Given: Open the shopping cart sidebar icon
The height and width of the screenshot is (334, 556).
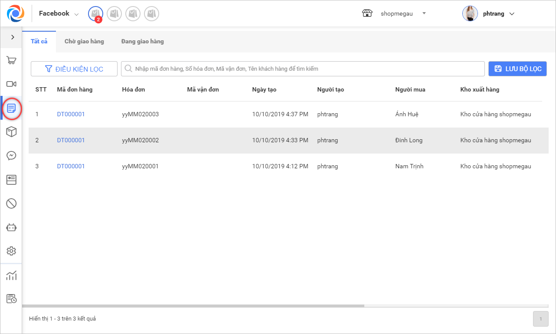Looking at the screenshot, I should click(x=11, y=60).
